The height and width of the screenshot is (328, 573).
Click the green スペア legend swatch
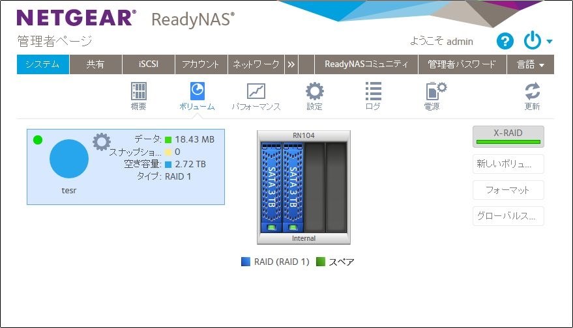point(321,262)
